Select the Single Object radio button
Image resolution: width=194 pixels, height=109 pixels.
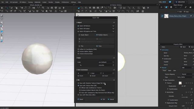(79, 35)
